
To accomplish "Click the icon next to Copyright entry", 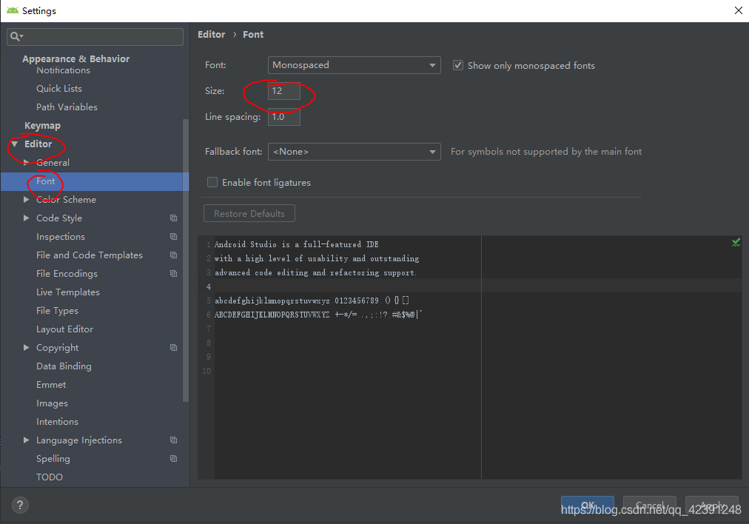I will point(173,347).
